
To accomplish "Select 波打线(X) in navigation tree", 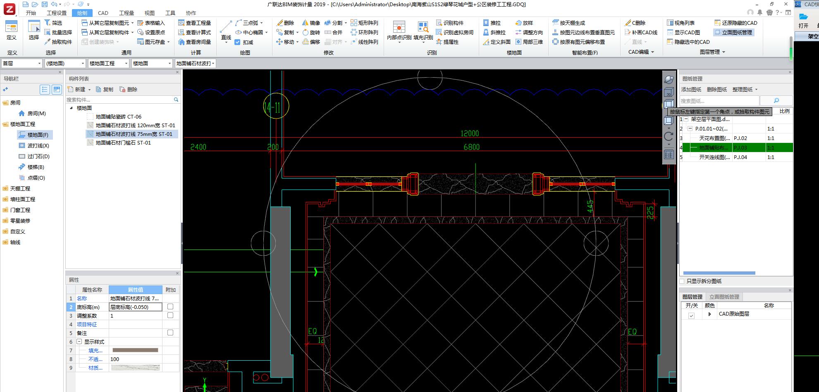I will coord(34,145).
